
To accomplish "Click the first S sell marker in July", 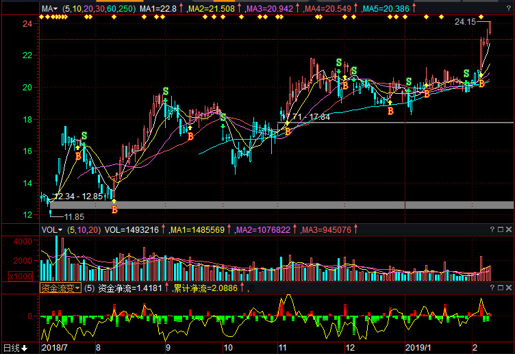I will [84, 136].
